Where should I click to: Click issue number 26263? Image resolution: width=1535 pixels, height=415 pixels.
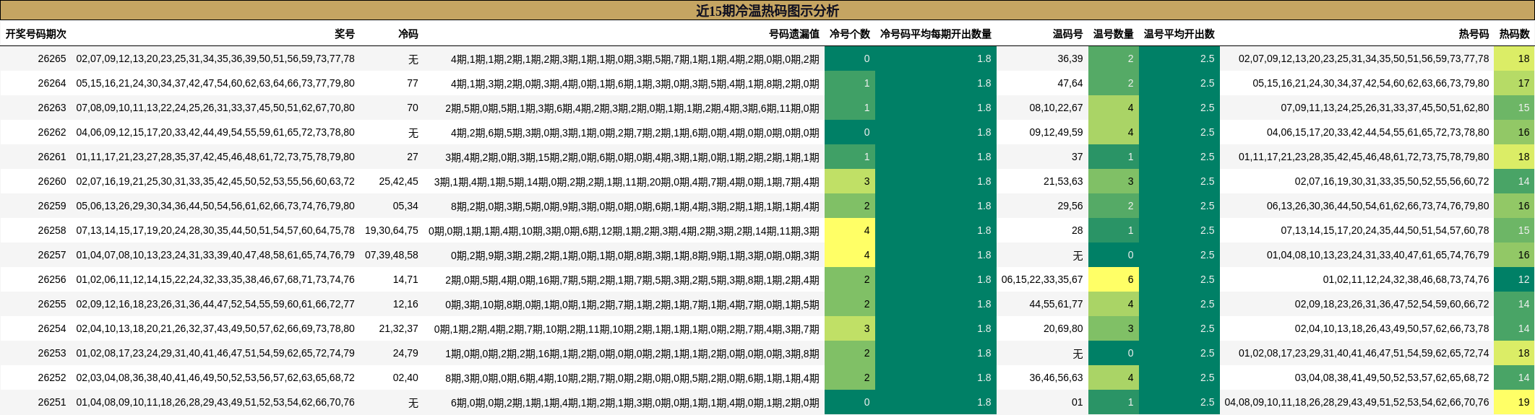point(52,108)
